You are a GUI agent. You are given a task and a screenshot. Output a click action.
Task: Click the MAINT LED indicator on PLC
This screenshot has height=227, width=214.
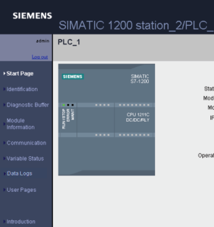72,105
